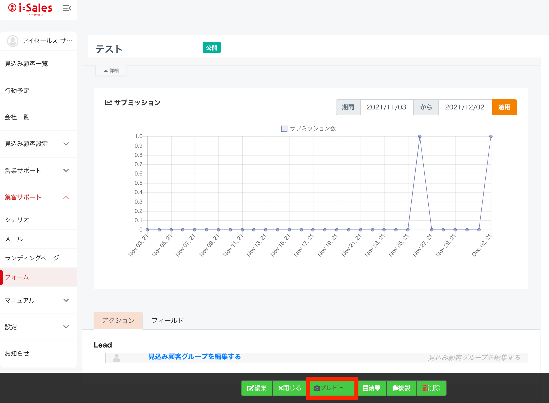Toggle the 詳細 details expander

111,71
